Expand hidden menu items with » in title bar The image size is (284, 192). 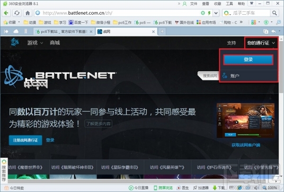pos(179,4)
